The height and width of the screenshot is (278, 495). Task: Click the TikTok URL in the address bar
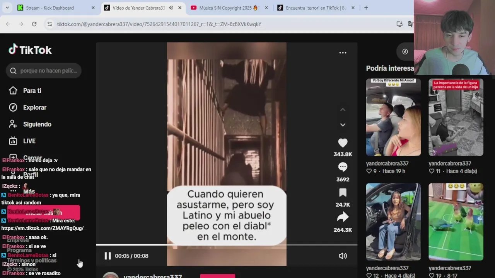pyautogui.click(x=159, y=24)
